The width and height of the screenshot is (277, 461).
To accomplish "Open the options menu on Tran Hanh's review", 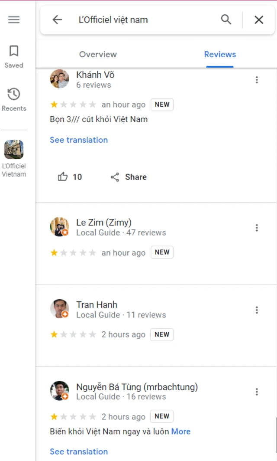I will (x=257, y=310).
